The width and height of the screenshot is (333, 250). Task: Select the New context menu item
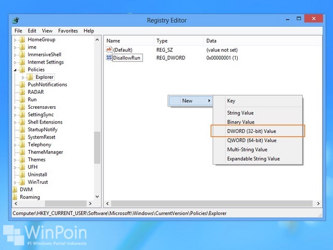click(191, 101)
